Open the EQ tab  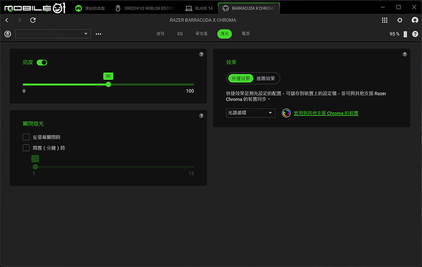pos(180,34)
